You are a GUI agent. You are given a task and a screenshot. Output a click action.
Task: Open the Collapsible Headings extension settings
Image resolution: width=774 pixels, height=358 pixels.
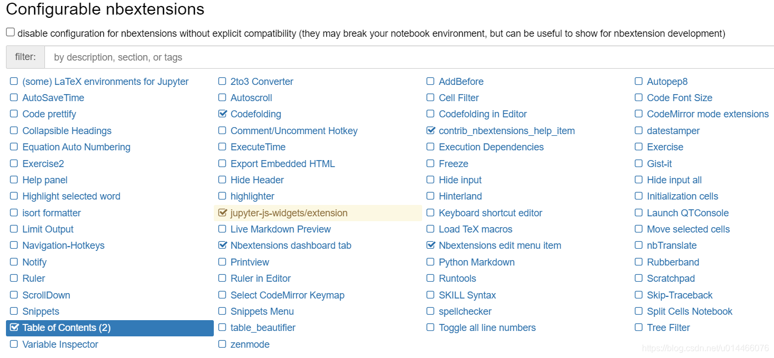[x=66, y=130]
